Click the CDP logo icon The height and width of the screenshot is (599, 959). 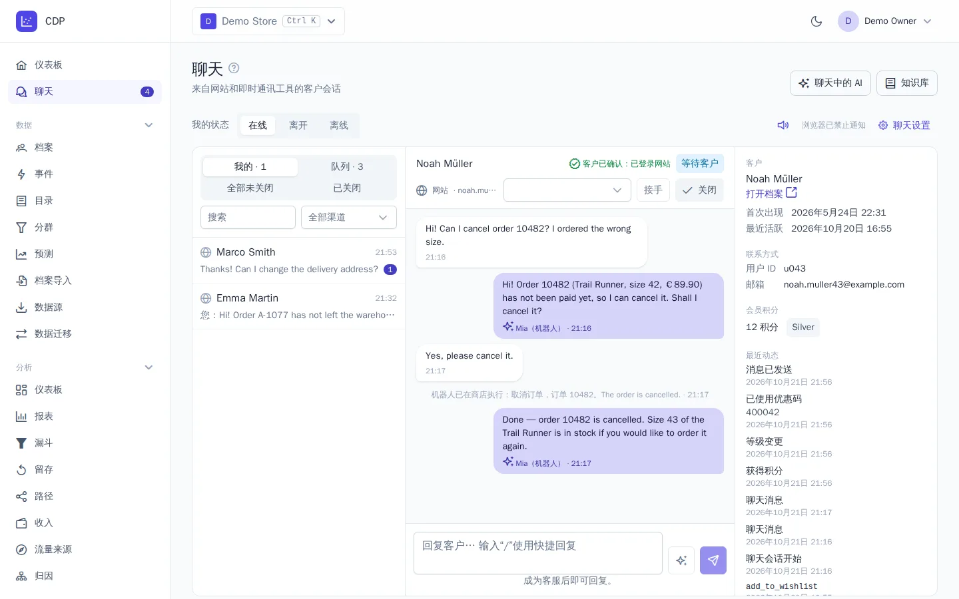coord(27,21)
